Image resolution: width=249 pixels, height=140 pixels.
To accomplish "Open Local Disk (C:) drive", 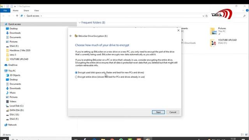I will click(16, 106).
